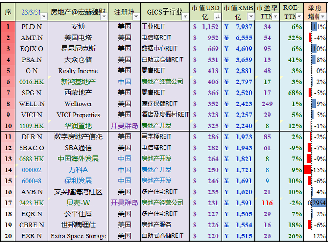Select company name cell Extra Space Storage
The width and height of the screenshot is (328, 242).
pos(78,236)
